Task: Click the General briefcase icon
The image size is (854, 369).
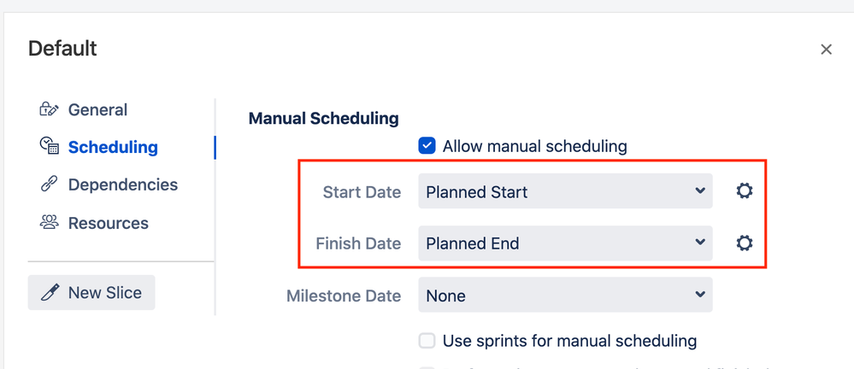Action: [49, 109]
